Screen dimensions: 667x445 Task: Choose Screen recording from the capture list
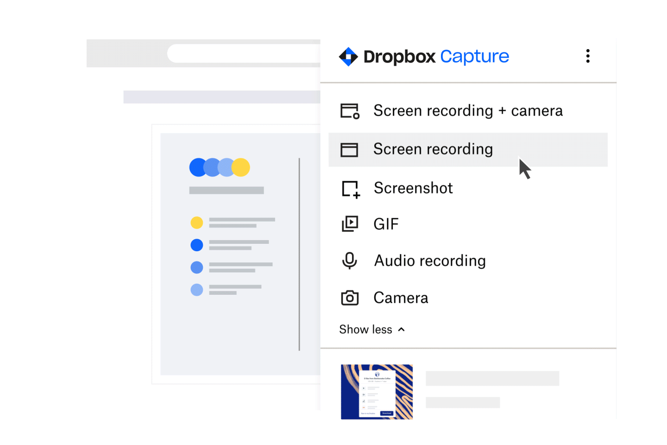click(x=433, y=149)
